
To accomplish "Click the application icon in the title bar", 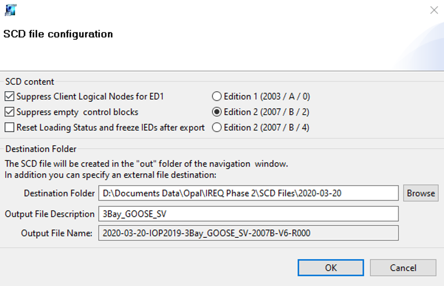I will pyautogui.click(x=10, y=10).
